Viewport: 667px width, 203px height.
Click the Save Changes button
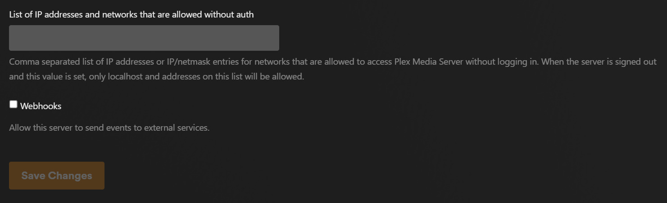coord(57,176)
